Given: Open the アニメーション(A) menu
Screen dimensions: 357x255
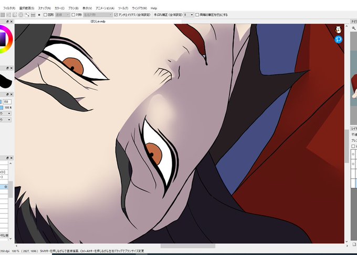Looking at the screenshot, I should [x=105, y=8].
